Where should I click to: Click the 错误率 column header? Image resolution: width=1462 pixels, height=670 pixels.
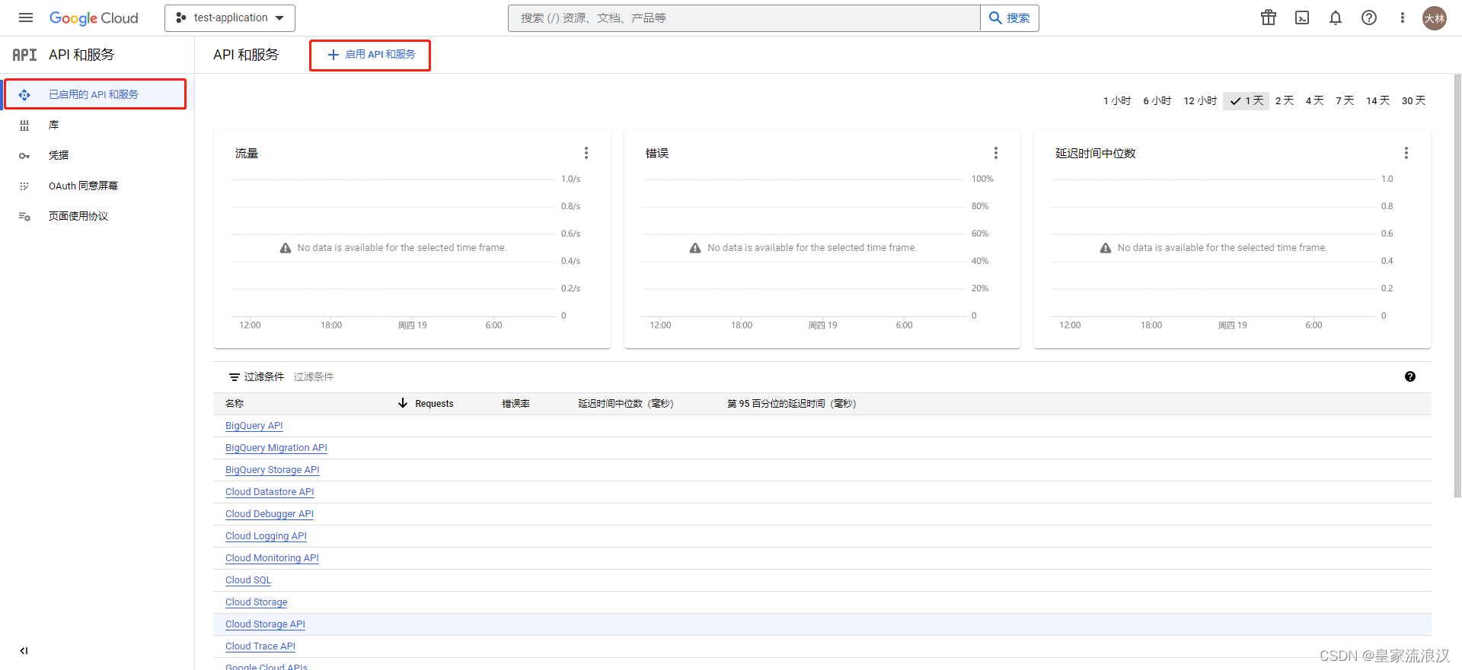point(516,404)
